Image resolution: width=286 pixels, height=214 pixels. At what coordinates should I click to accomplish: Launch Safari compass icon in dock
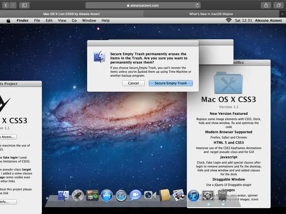(x=121, y=196)
